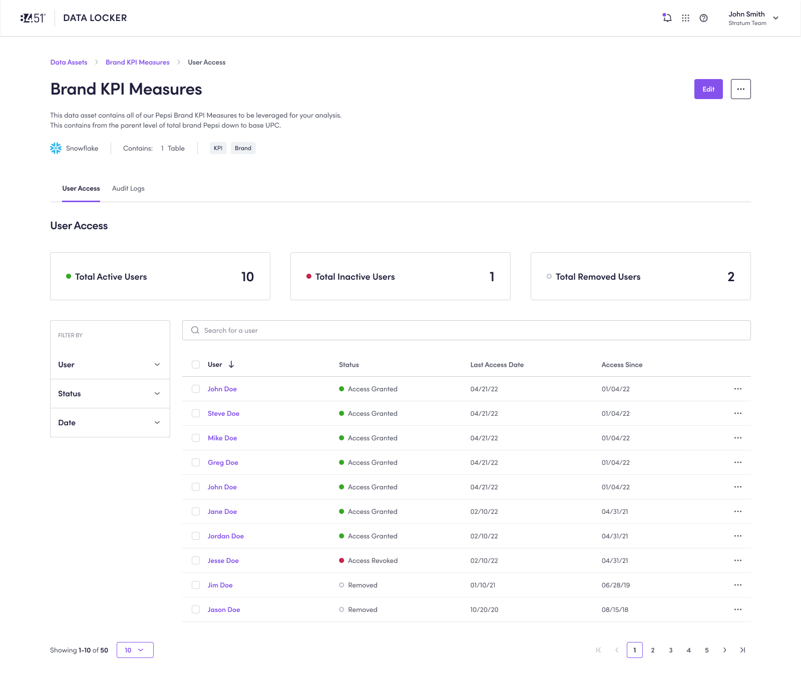The image size is (801, 678).
Task: Open the rows-per-page dropdown showing 10
Action: [135, 650]
